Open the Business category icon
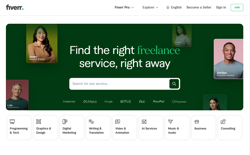This screenshot has width=250, height=155. pos(197,122)
